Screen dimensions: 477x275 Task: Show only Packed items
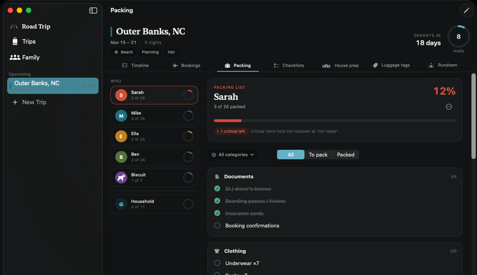coord(346,155)
